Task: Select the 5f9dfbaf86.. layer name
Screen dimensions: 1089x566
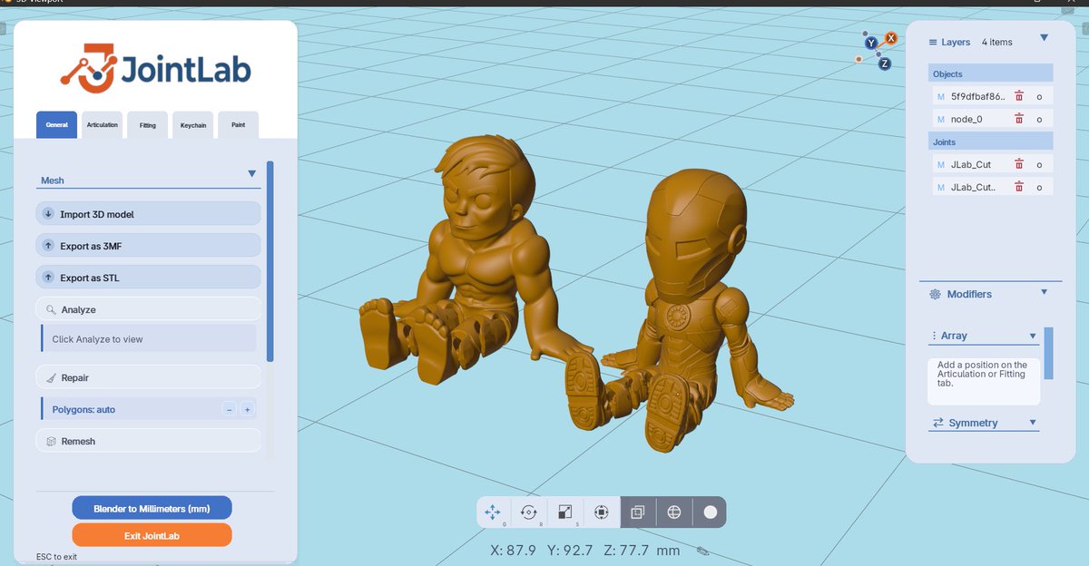Action: pyautogui.click(x=978, y=96)
